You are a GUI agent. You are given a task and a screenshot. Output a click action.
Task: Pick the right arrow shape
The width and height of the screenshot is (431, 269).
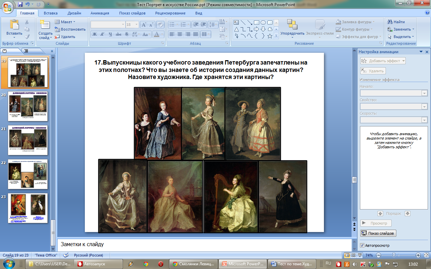pos(257,29)
